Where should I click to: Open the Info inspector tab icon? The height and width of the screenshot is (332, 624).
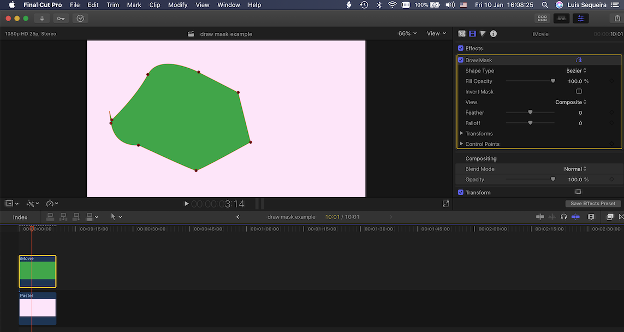click(494, 34)
